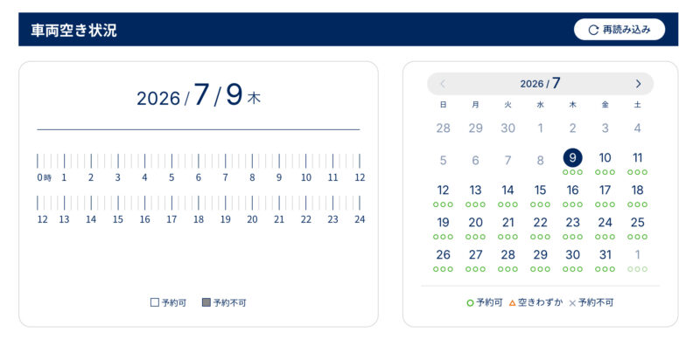Click the green circles under July 26

tap(443, 269)
